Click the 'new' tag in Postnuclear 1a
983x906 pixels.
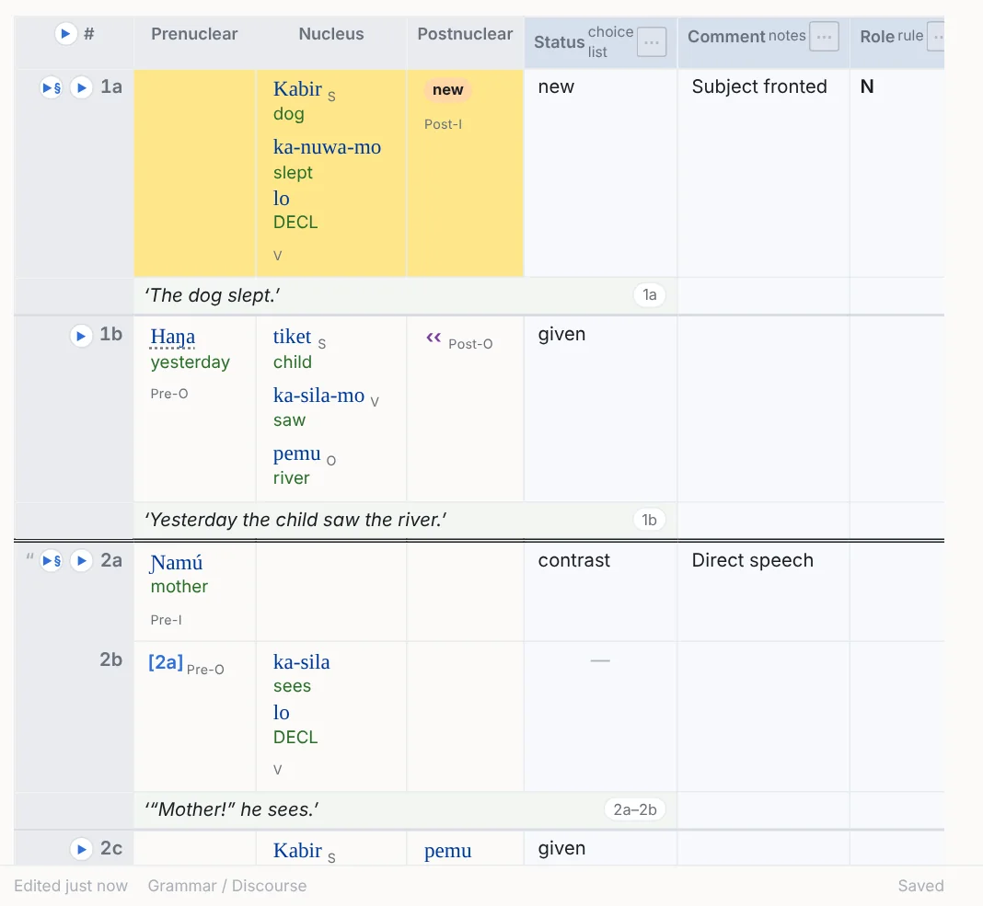pos(447,89)
